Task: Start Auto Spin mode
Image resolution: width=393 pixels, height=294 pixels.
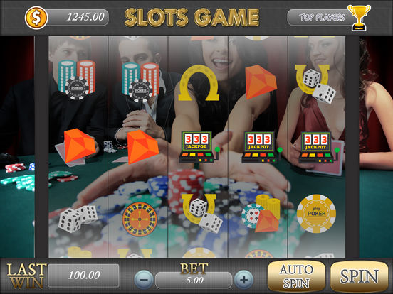Action: pyautogui.click(x=296, y=276)
